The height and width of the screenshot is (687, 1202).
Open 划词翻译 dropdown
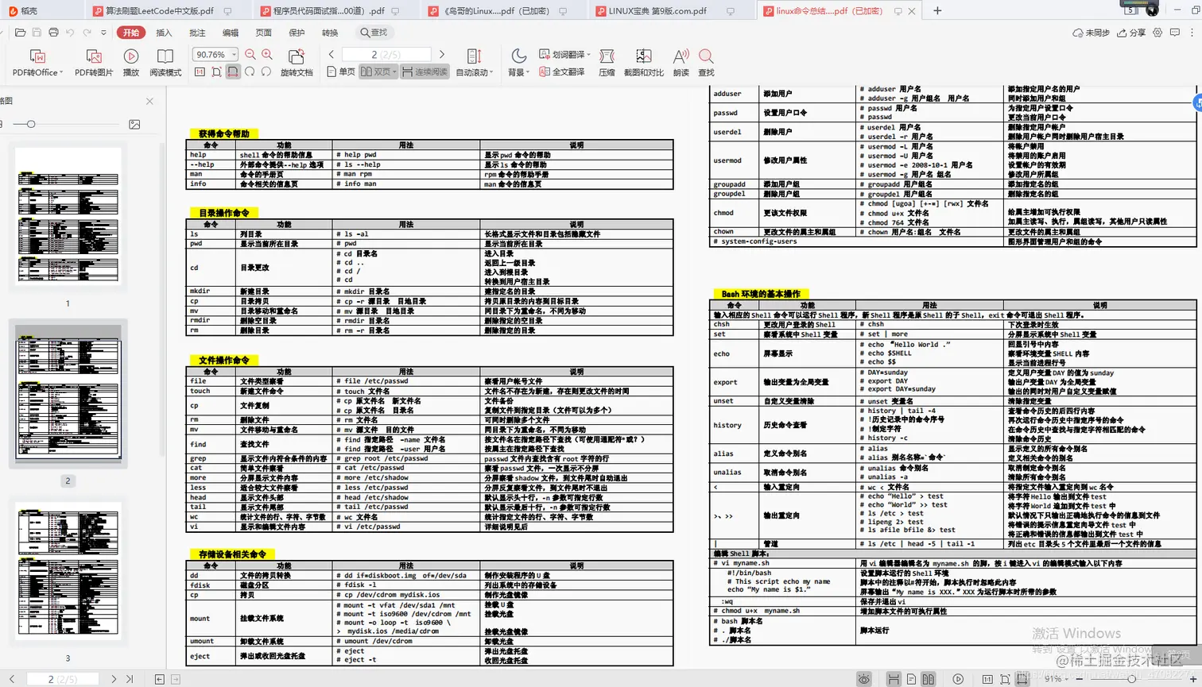pyautogui.click(x=564, y=55)
